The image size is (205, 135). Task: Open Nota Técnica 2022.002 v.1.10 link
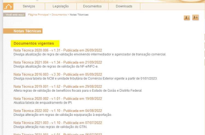tap(58, 111)
